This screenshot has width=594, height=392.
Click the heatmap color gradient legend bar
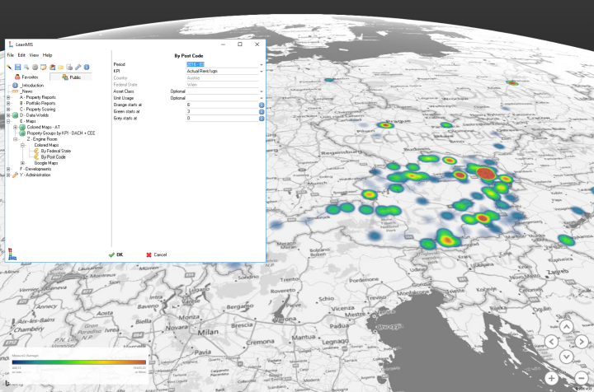[x=80, y=362]
